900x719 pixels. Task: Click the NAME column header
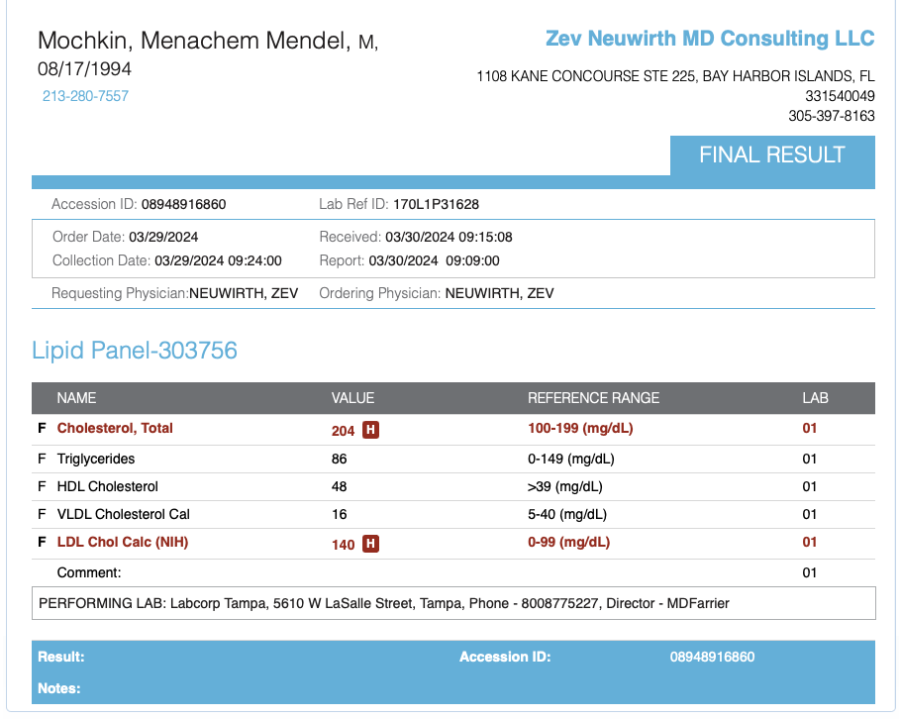[x=76, y=398]
